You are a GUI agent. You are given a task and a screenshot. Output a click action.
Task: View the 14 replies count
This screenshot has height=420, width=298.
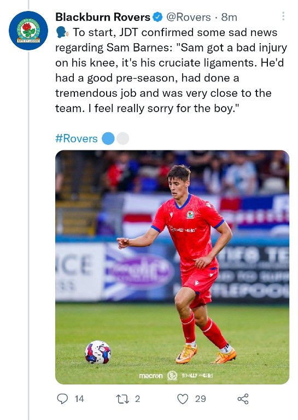click(79, 399)
